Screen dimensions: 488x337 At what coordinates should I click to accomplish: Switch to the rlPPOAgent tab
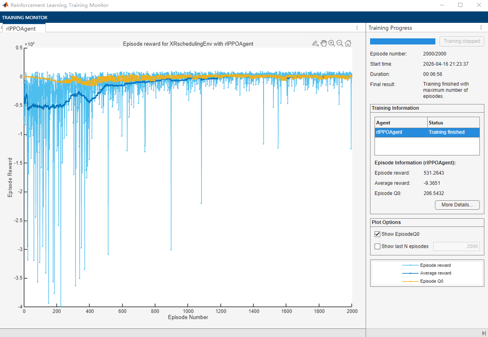pyautogui.click(x=21, y=29)
